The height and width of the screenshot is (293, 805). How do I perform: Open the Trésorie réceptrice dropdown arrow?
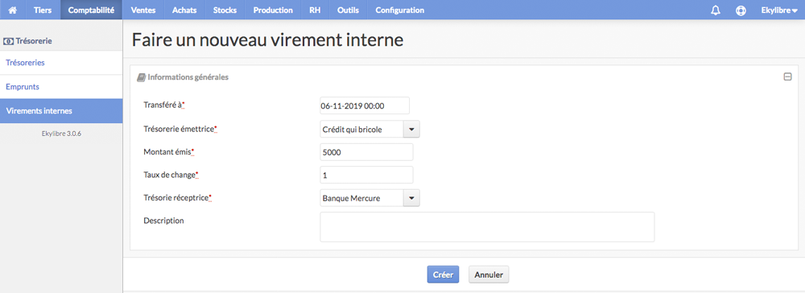pyautogui.click(x=411, y=198)
